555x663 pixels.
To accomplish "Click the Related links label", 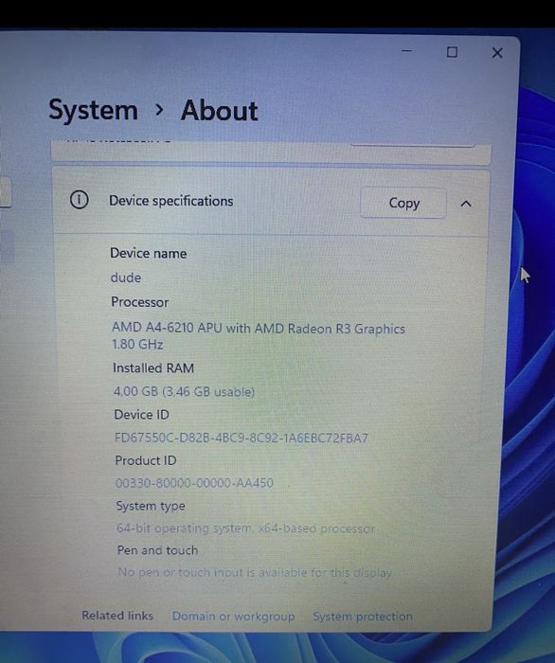I will click(x=117, y=616).
